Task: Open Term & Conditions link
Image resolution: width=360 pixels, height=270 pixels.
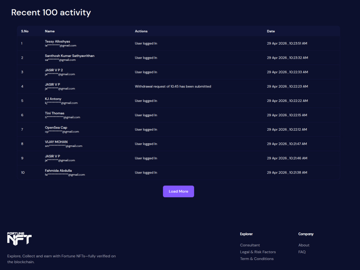Action: [x=257, y=259]
